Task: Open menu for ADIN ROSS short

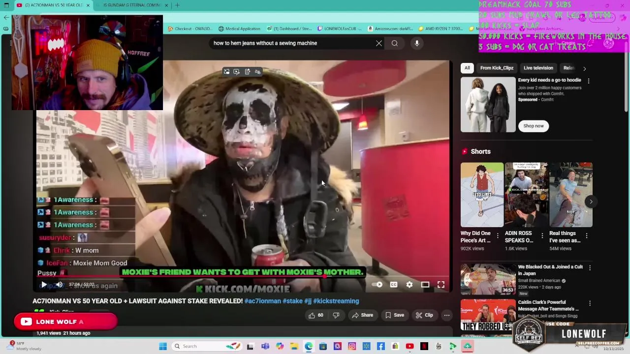Action: click(542, 236)
